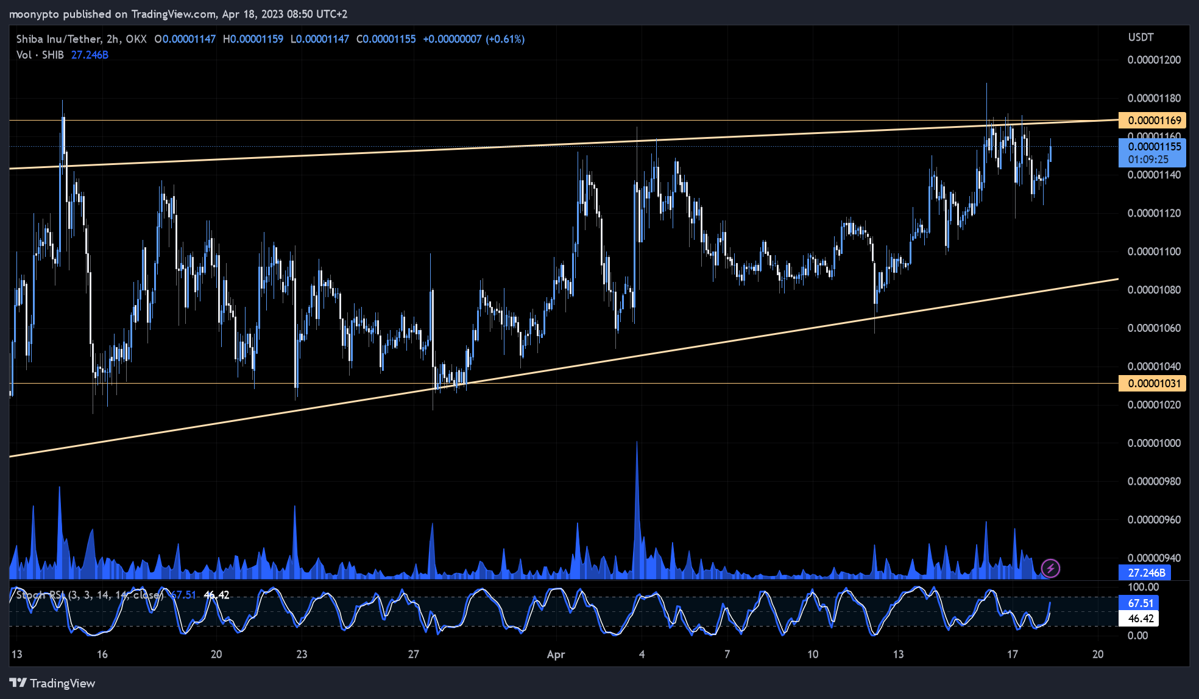Viewport: 1199px width, 699px height.
Task: Click the 0.00001031 price label
Action: click(x=1152, y=383)
